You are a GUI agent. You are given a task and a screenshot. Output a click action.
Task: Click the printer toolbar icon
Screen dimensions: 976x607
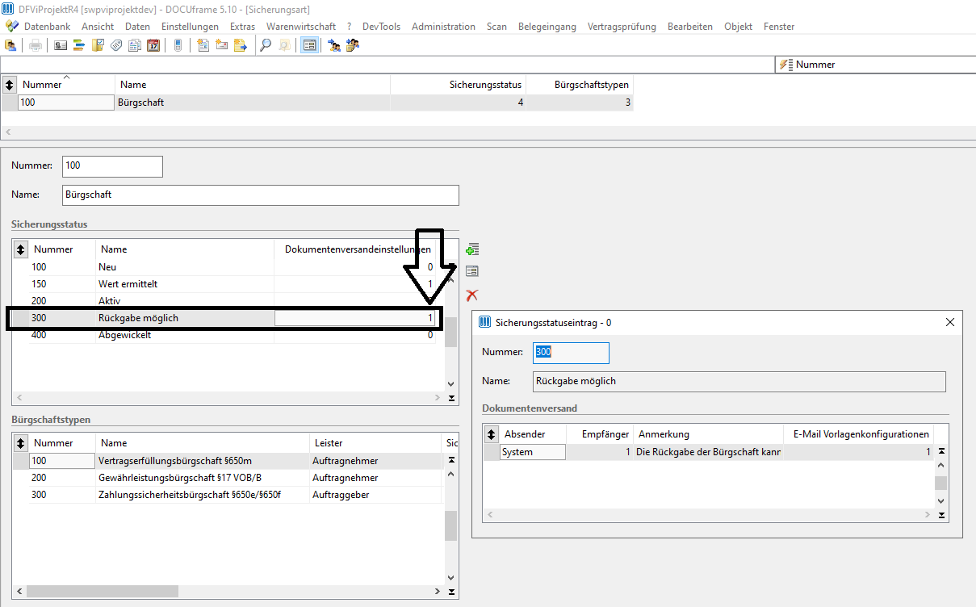coord(36,45)
